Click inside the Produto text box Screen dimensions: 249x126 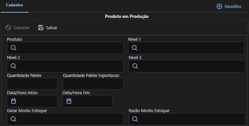click(65, 48)
